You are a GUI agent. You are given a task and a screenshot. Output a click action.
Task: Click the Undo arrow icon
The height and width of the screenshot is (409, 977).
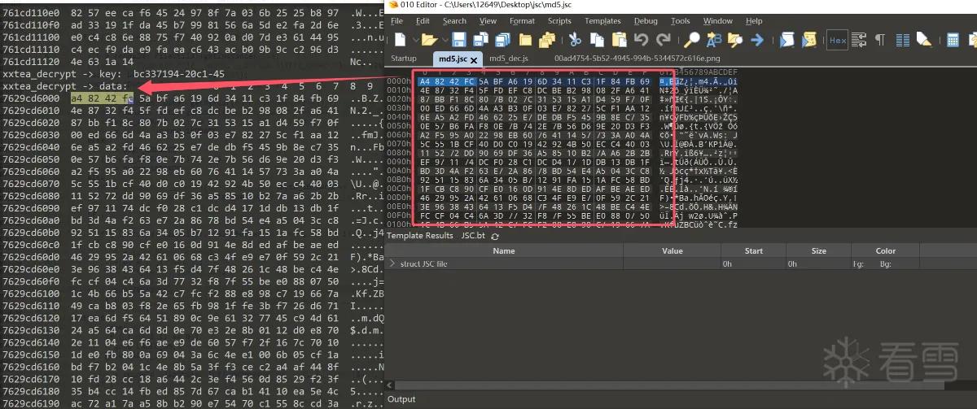coord(641,39)
